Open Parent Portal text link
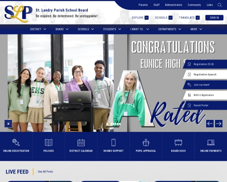The height and width of the screenshot is (182, 227). click(201, 105)
